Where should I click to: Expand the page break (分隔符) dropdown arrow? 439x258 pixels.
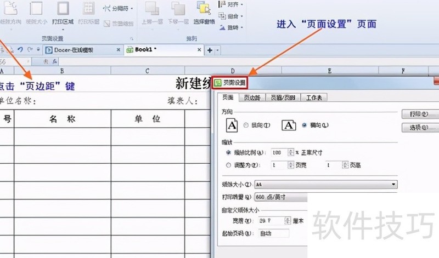pyautogui.click(x=132, y=8)
